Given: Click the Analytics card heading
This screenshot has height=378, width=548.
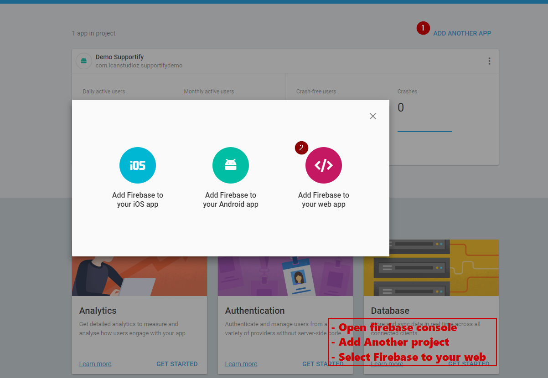Looking at the screenshot, I should tap(98, 311).
